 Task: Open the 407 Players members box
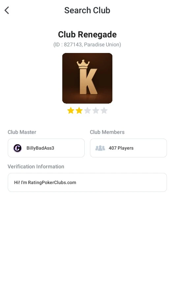click(x=129, y=148)
